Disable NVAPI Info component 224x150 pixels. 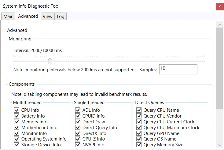point(78,145)
